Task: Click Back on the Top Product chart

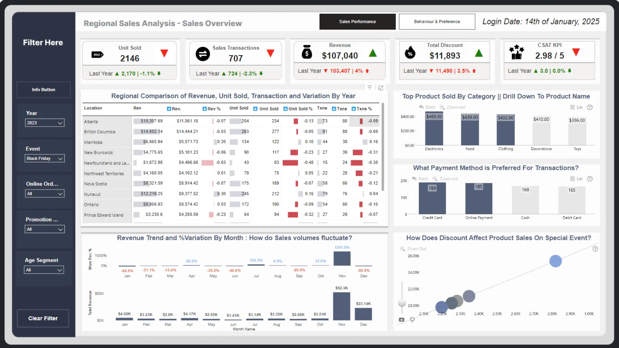Action: coord(427,107)
